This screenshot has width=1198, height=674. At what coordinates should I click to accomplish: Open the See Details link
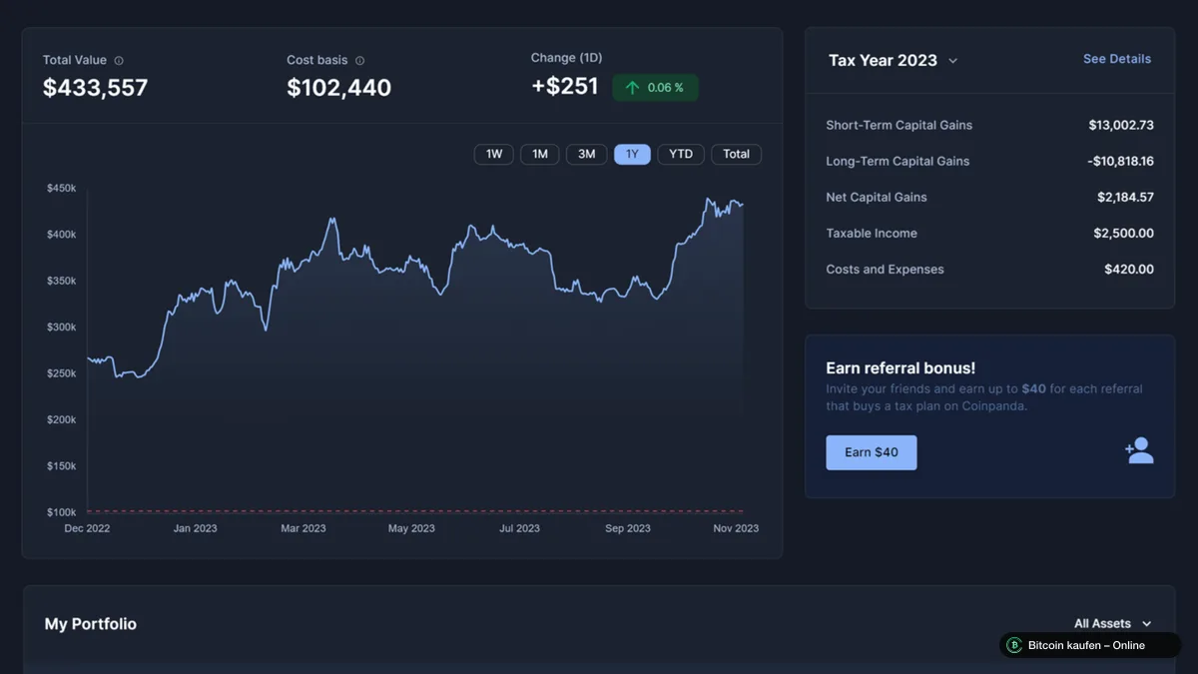tap(1117, 59)
